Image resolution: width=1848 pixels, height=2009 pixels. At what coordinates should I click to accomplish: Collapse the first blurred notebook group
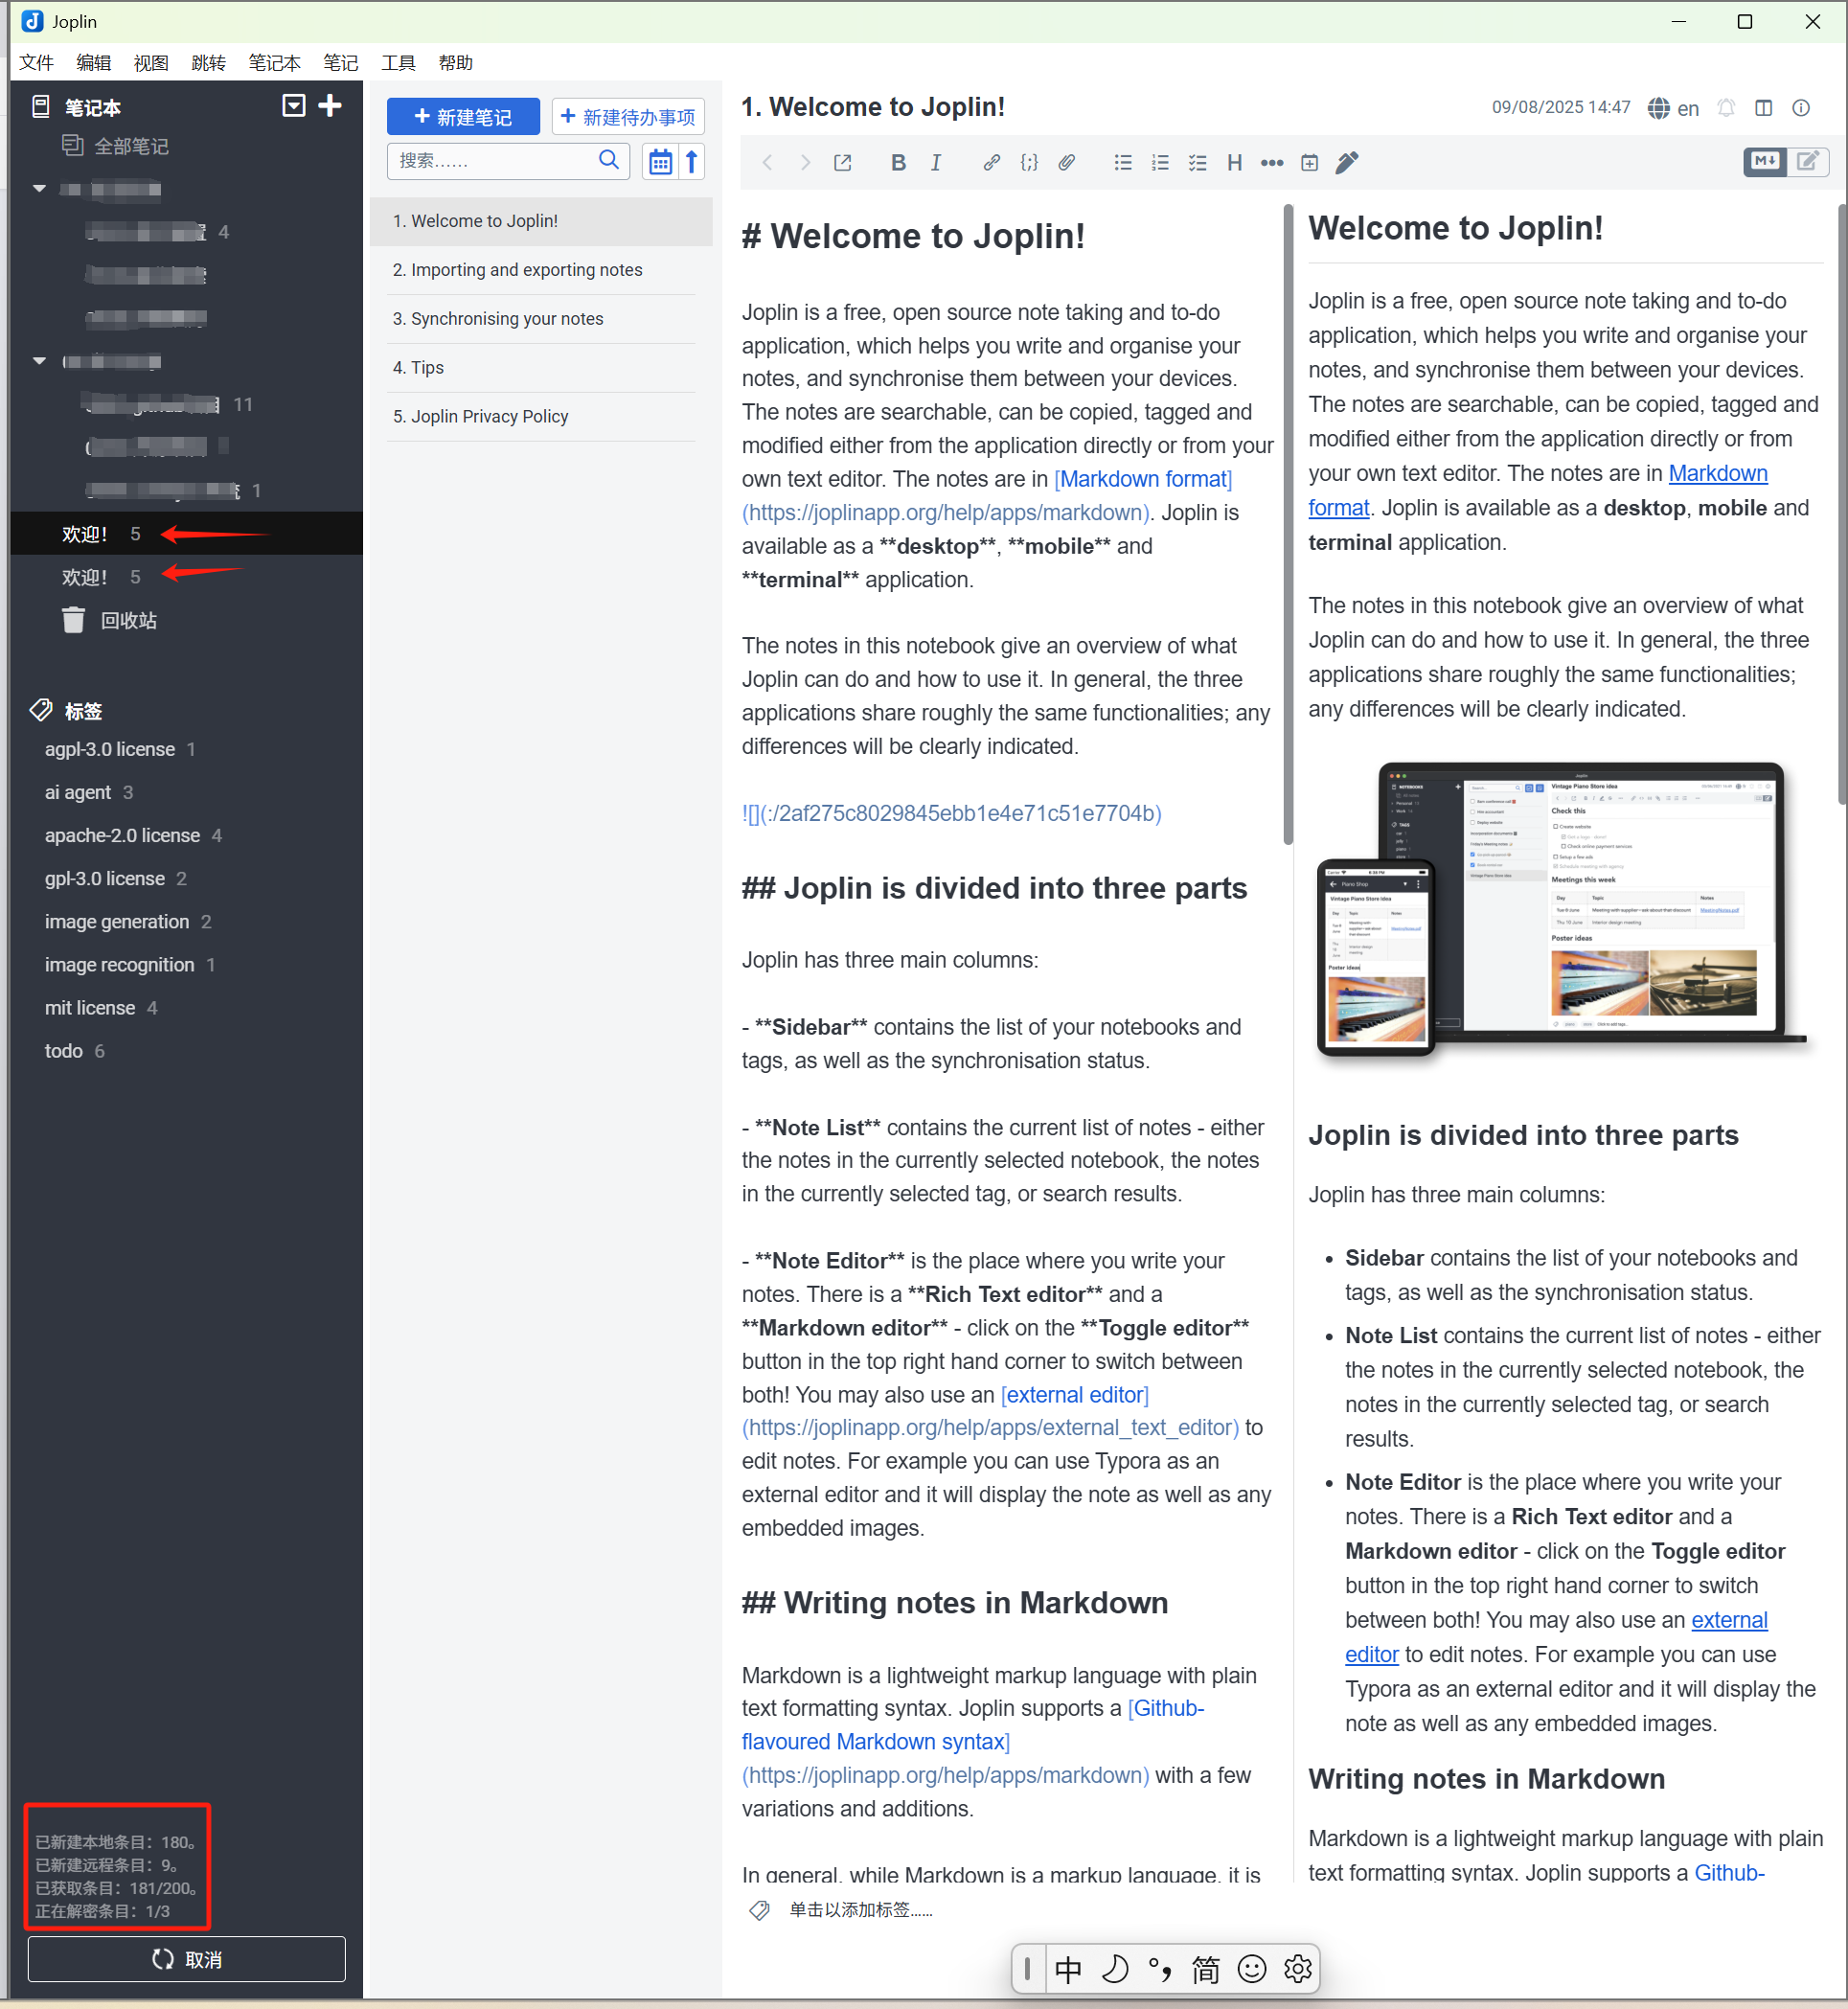coord(40,189)
